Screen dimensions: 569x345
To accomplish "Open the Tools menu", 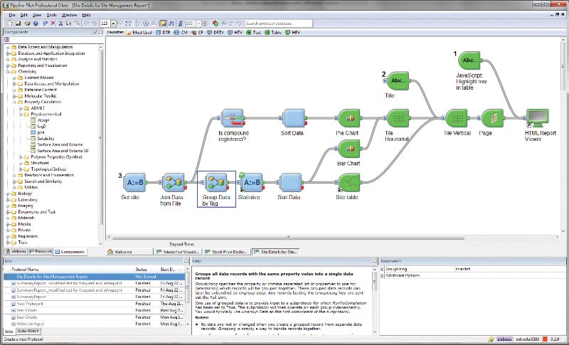I will click(x=51, y=15).
